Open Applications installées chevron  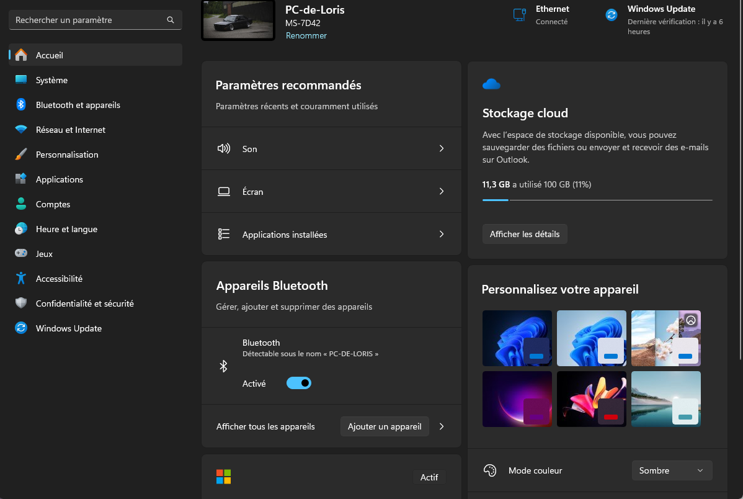click(441, 234)
